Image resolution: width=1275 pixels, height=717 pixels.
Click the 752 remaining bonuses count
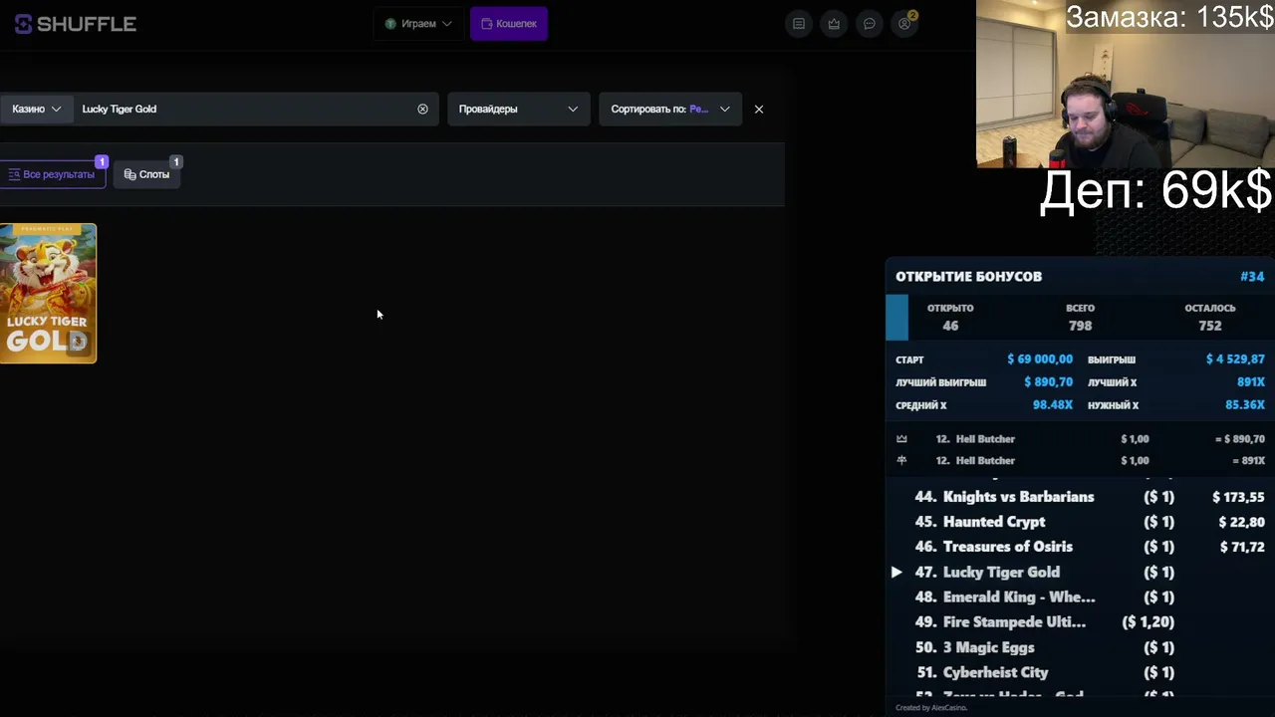[1210, 326]
